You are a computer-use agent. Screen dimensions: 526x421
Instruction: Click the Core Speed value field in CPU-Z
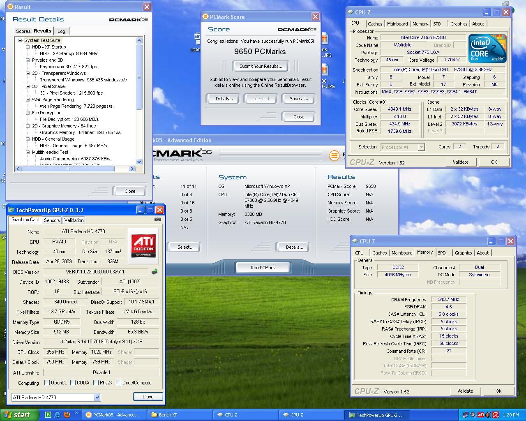399,109
